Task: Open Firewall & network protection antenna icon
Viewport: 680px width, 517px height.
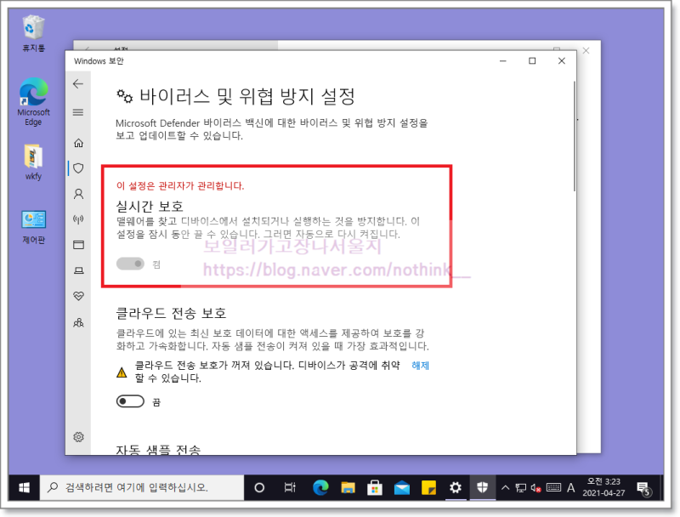Action: pyautogui.click(x=78, y=219)
